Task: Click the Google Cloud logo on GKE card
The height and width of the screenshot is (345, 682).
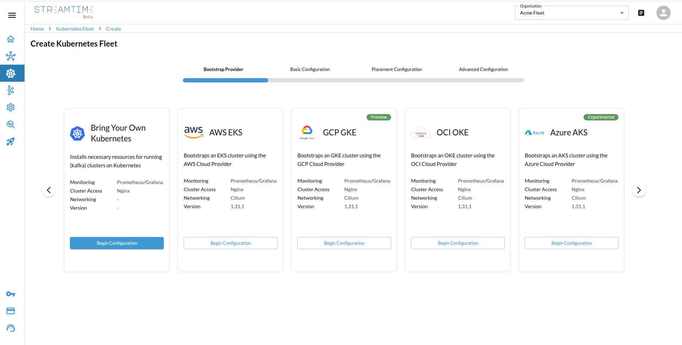Action: click(x=307, y=133)
